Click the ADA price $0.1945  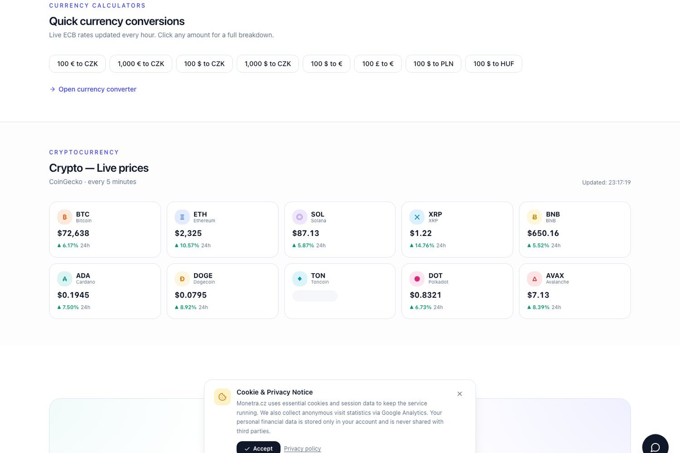click(x=73, y=295)
